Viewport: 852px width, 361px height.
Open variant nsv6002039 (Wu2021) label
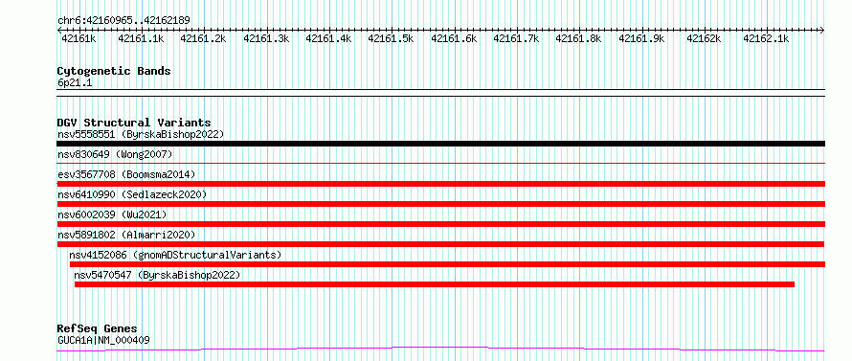112,214
